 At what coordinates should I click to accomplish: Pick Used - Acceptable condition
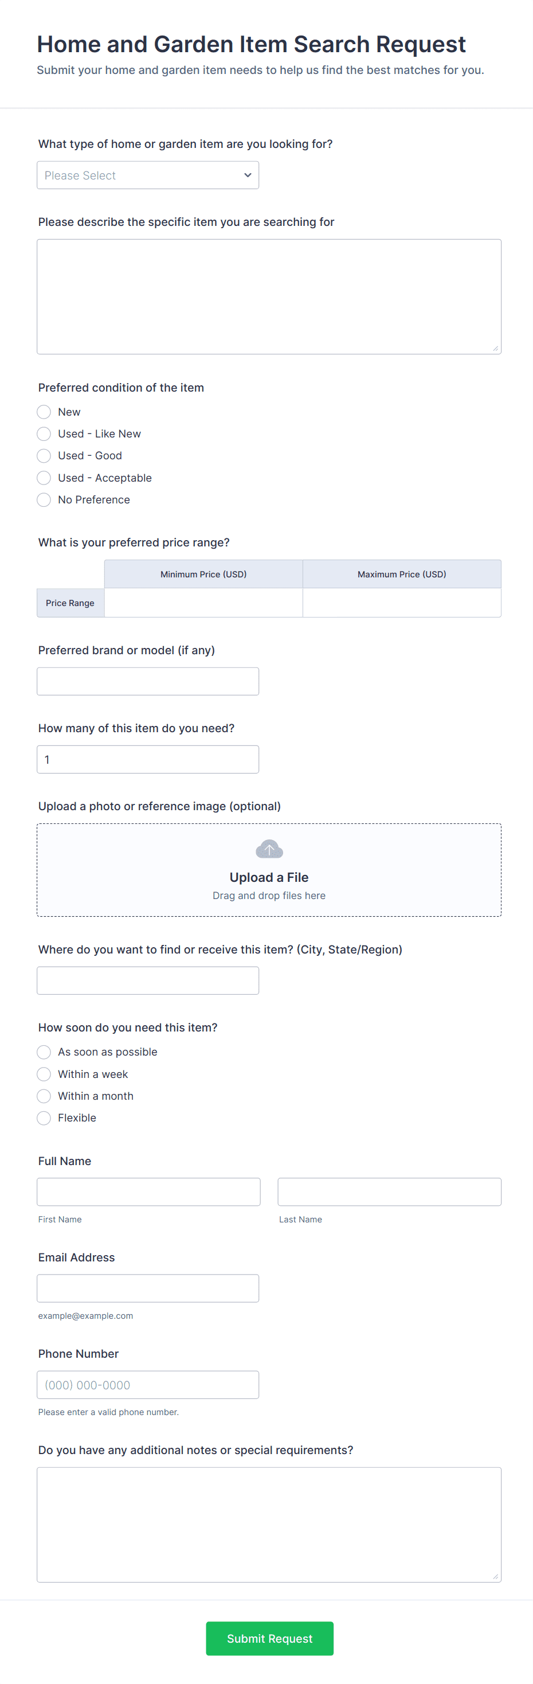44,478
